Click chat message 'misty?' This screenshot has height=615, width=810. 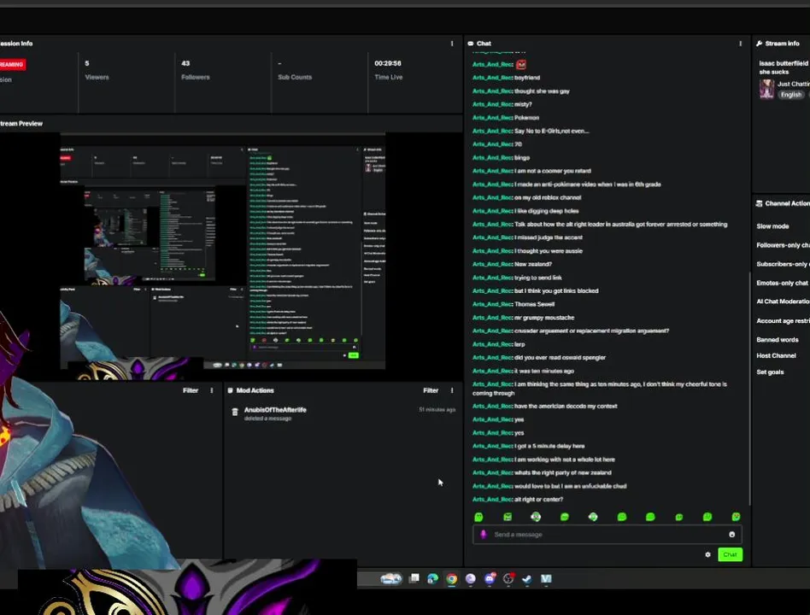coord(523,104)
